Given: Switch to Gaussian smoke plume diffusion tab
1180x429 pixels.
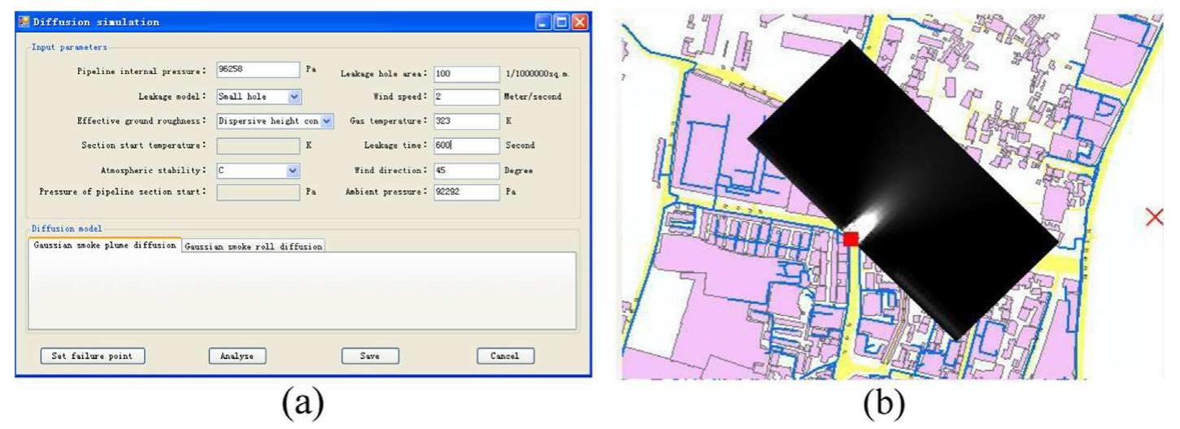Looking at the screenshot, I should tap(104, 246).
